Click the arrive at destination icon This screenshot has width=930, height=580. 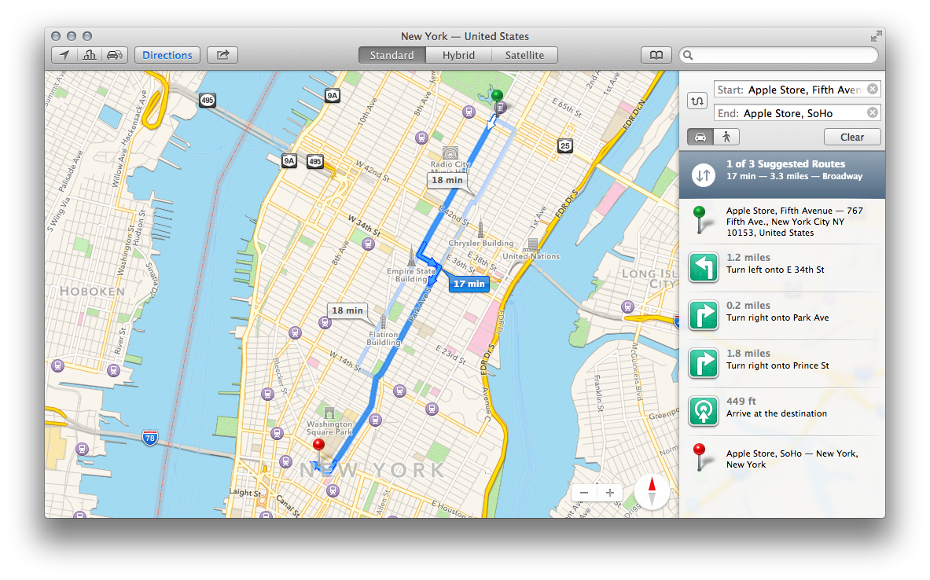click(x=704, y=412)
